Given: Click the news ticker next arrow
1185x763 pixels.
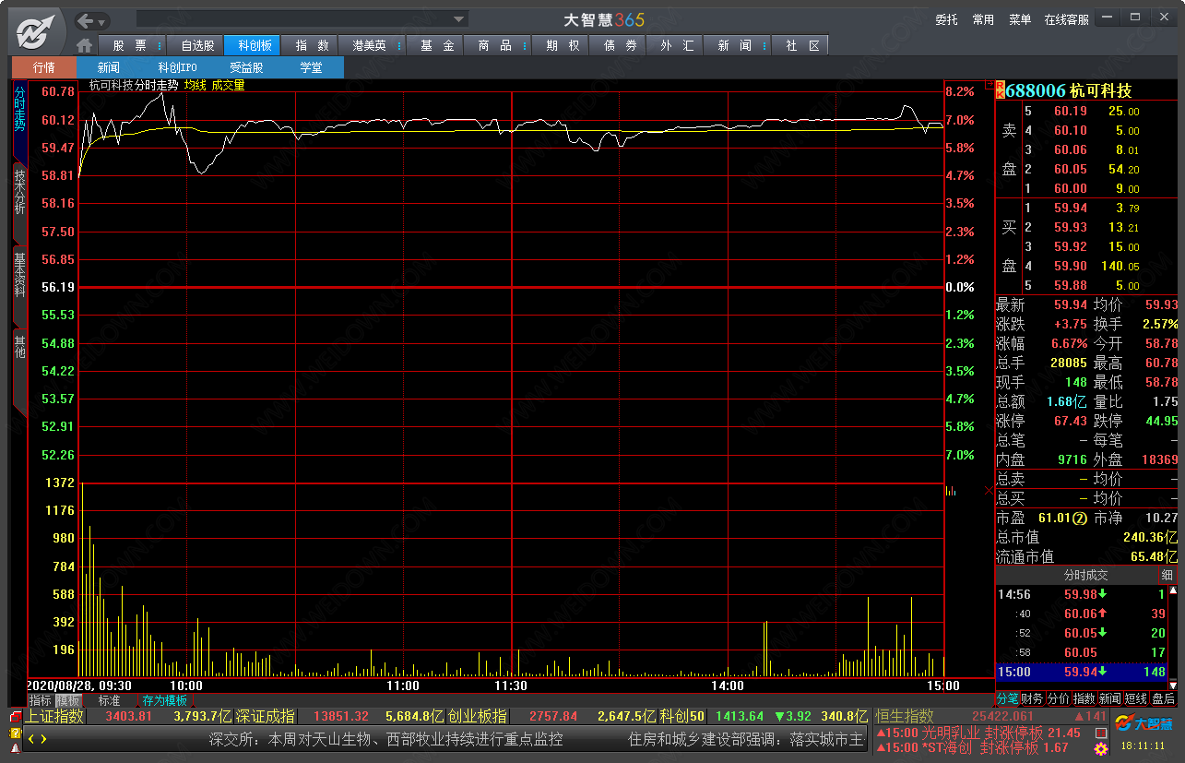Looking at the screenshot, I should (42, 739).
